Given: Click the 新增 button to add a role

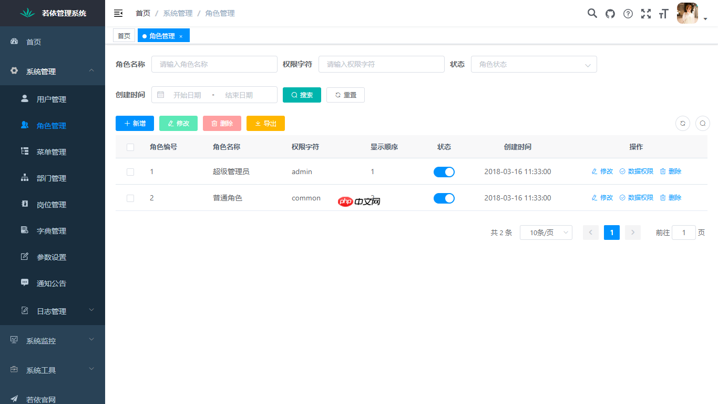Looking at the screenshot, I should [135, 123].
